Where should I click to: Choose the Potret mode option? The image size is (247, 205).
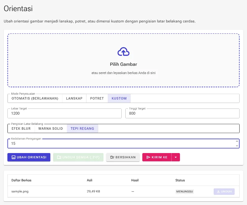97,98
